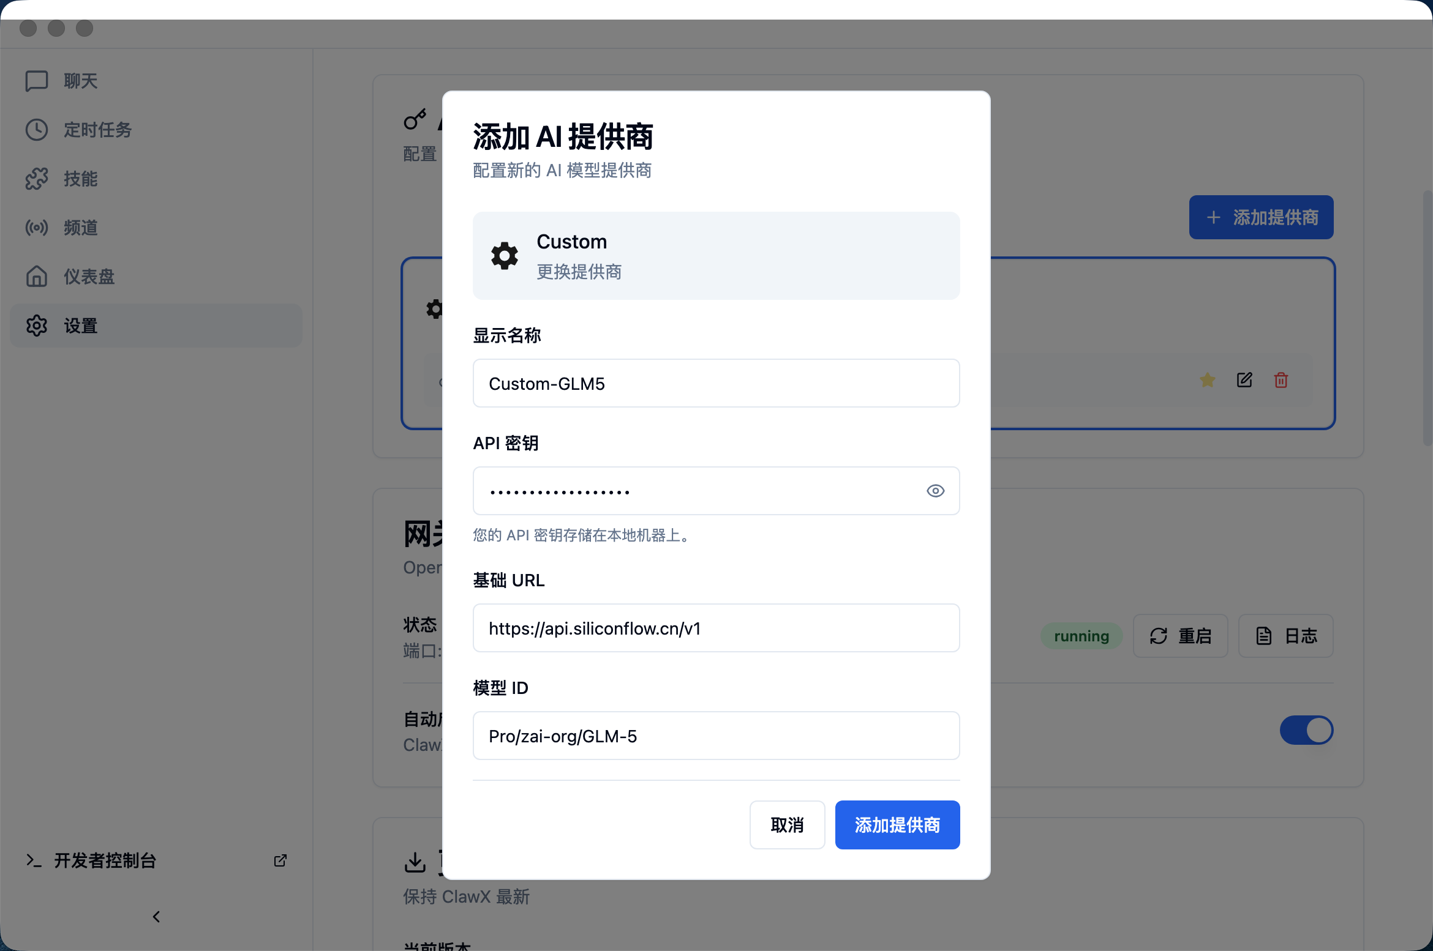Toggle the auto-start gateway switch

click(x=1306, y=730)
